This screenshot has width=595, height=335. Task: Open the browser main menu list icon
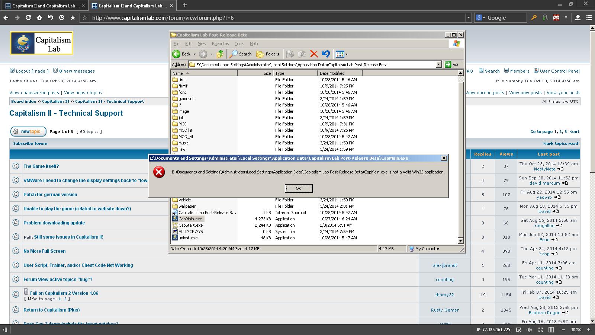(589, 17)
